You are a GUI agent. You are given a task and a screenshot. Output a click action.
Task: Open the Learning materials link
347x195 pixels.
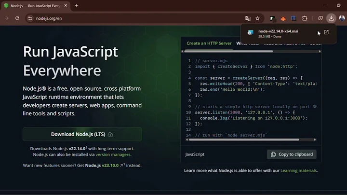pos(298,171)
